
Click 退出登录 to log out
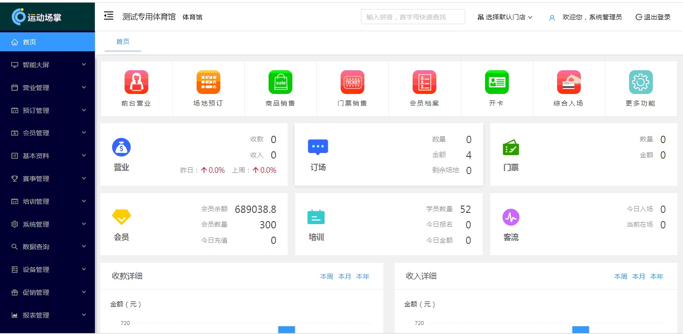[x=653, y=17]
